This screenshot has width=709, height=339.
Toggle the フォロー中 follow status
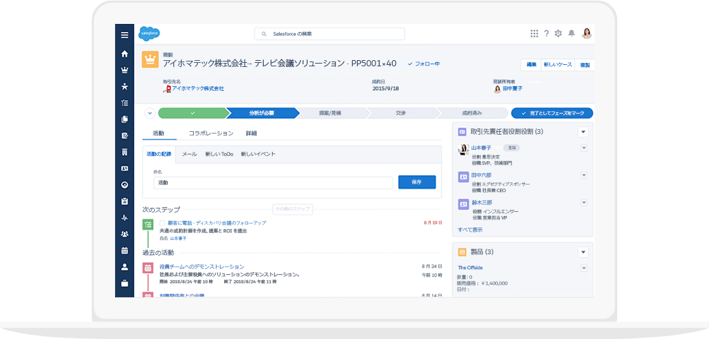pos(423,64)
